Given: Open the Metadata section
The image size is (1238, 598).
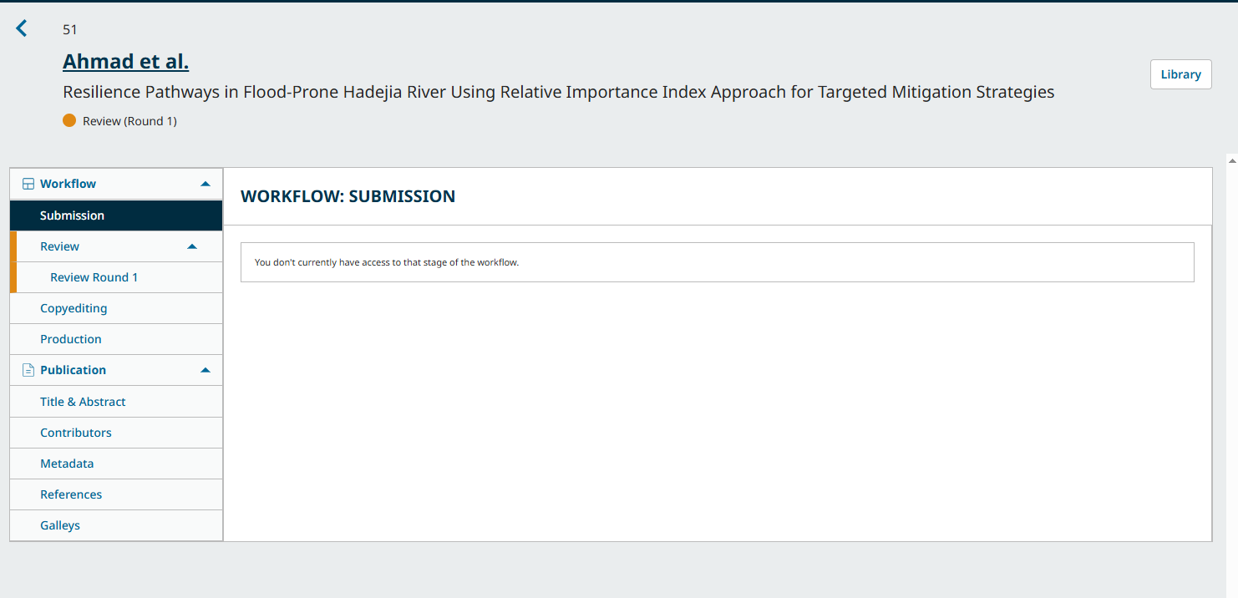Looking at the screenshot, I should [x=67, y=464].
